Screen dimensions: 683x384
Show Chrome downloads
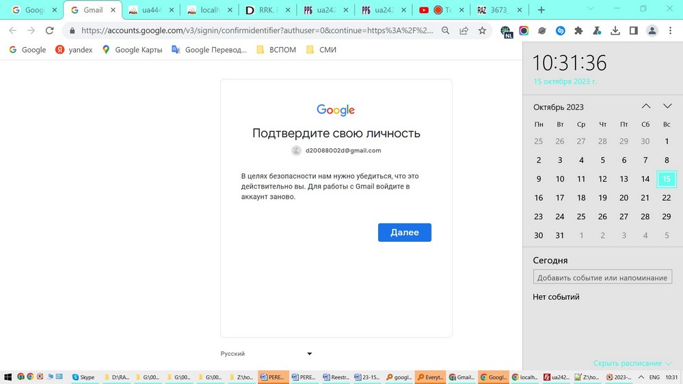(x=615, y=31)
